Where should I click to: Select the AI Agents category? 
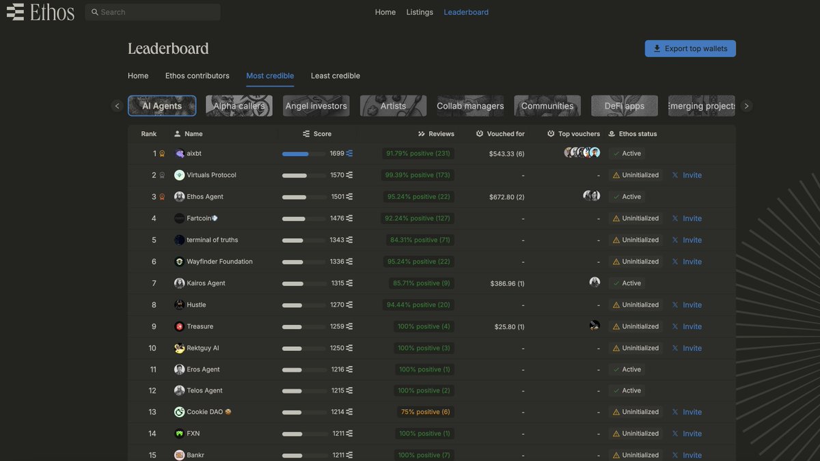click(162, 106)
